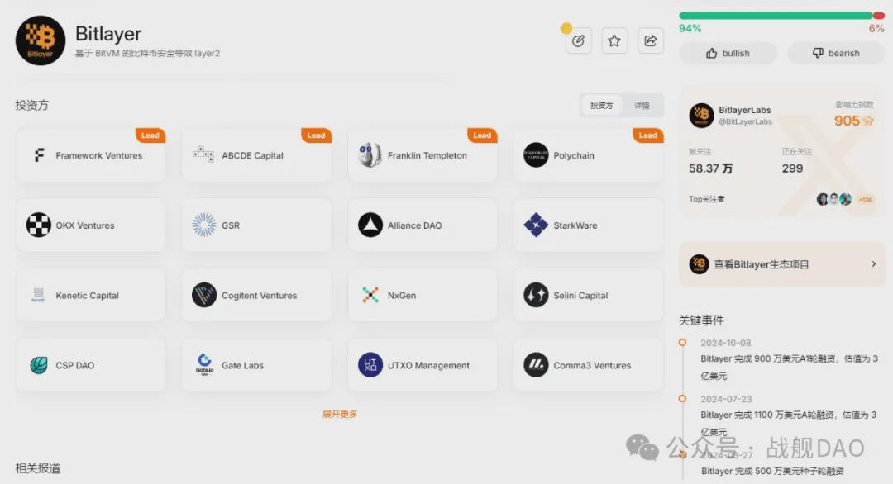Click the 94% bullish percentage
The width and height of the screenshot is (893, 484).
[x=690, y=28]
